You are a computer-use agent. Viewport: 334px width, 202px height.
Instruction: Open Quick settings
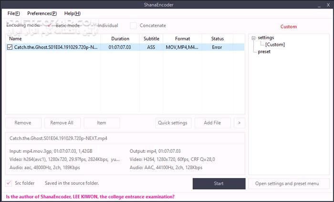coord(174,123)
